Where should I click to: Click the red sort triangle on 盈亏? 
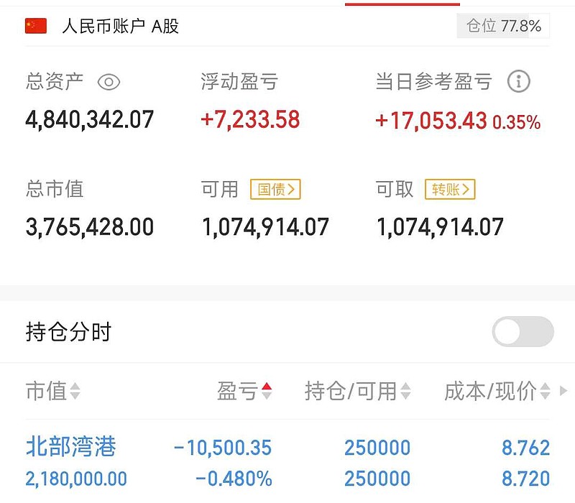(x=265, y=386)
